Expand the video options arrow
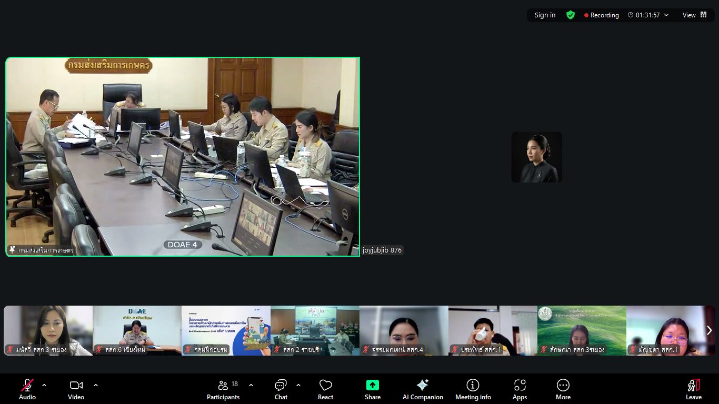Screen dimensions: 719x404 point(96,385)
